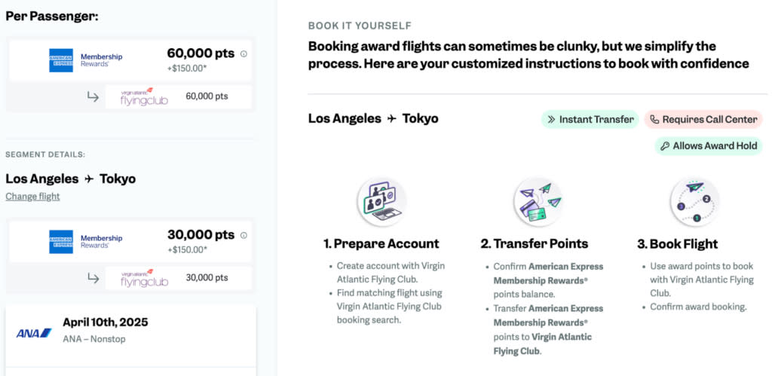
Task: Click the 1. Prepare Account heading
Action: coord(381,243)
